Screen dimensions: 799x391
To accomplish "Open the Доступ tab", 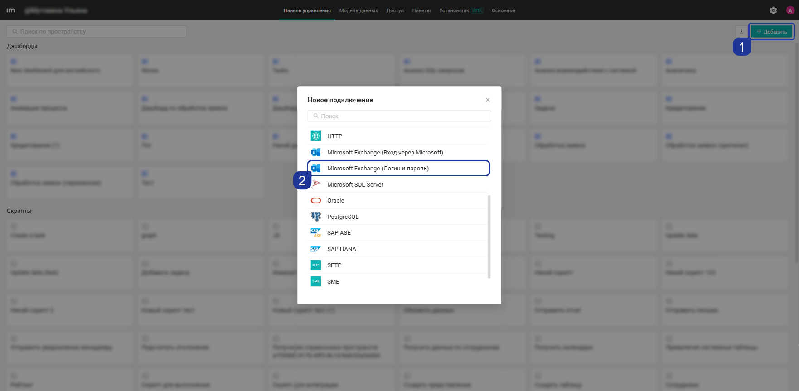I will point(395,10).
